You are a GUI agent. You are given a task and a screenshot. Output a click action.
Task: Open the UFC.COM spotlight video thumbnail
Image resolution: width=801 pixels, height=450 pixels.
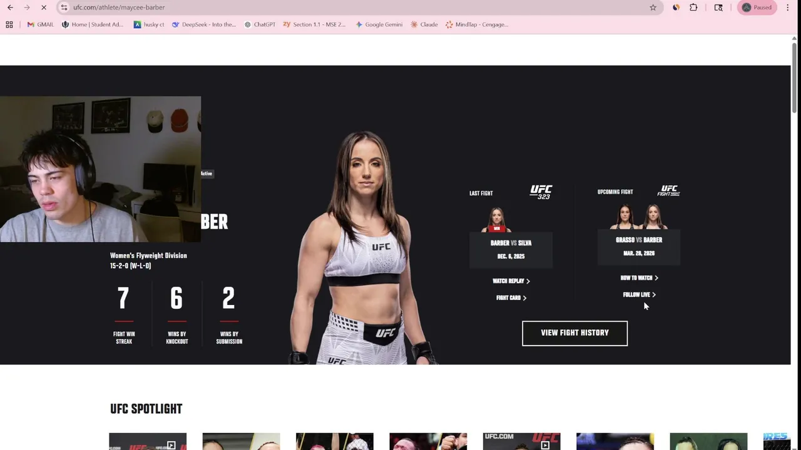point(521,441)
